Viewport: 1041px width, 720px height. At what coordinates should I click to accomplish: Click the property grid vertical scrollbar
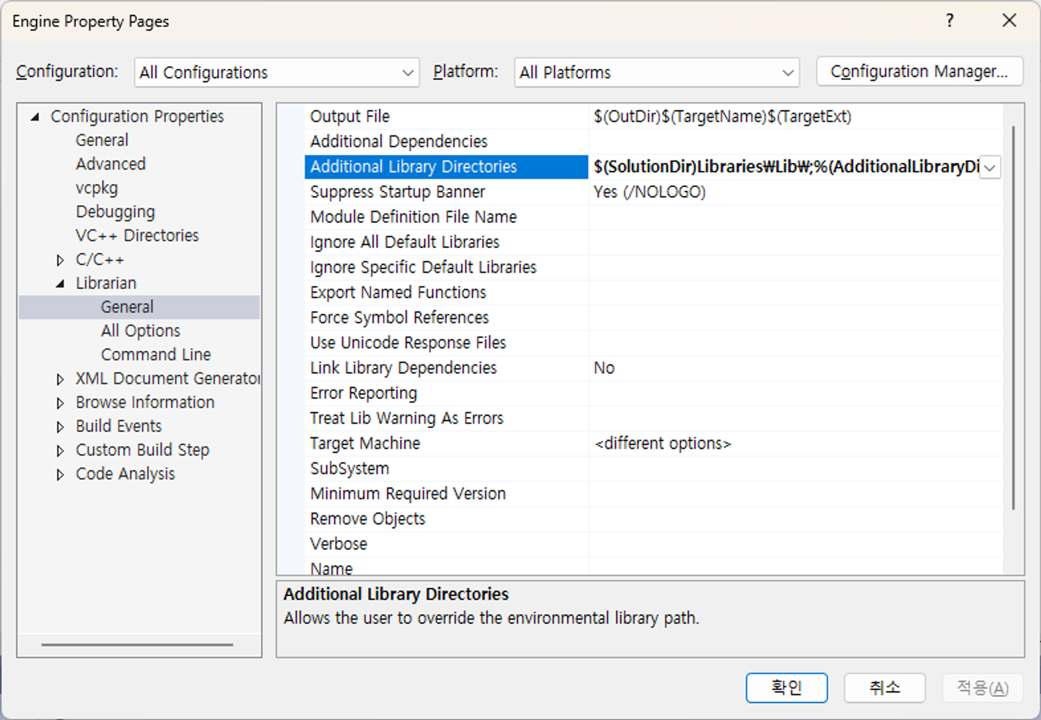click(1013, 317)
